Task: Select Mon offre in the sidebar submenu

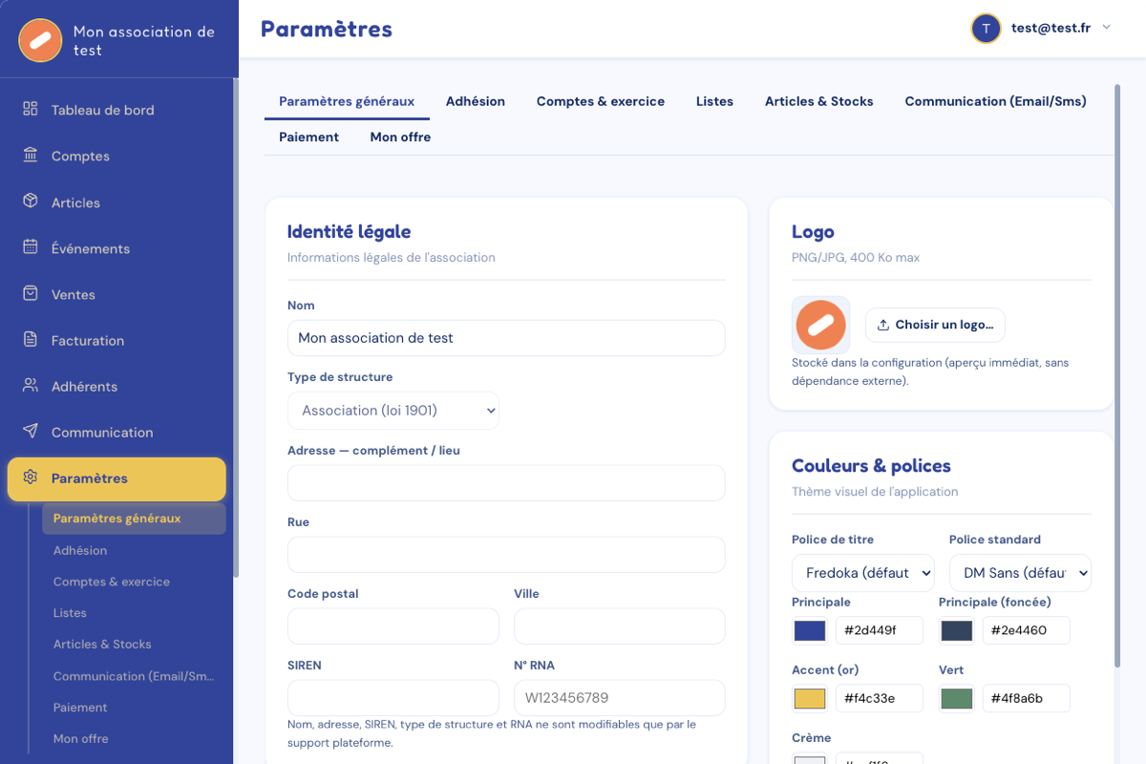Action: [x=134, y=738]
